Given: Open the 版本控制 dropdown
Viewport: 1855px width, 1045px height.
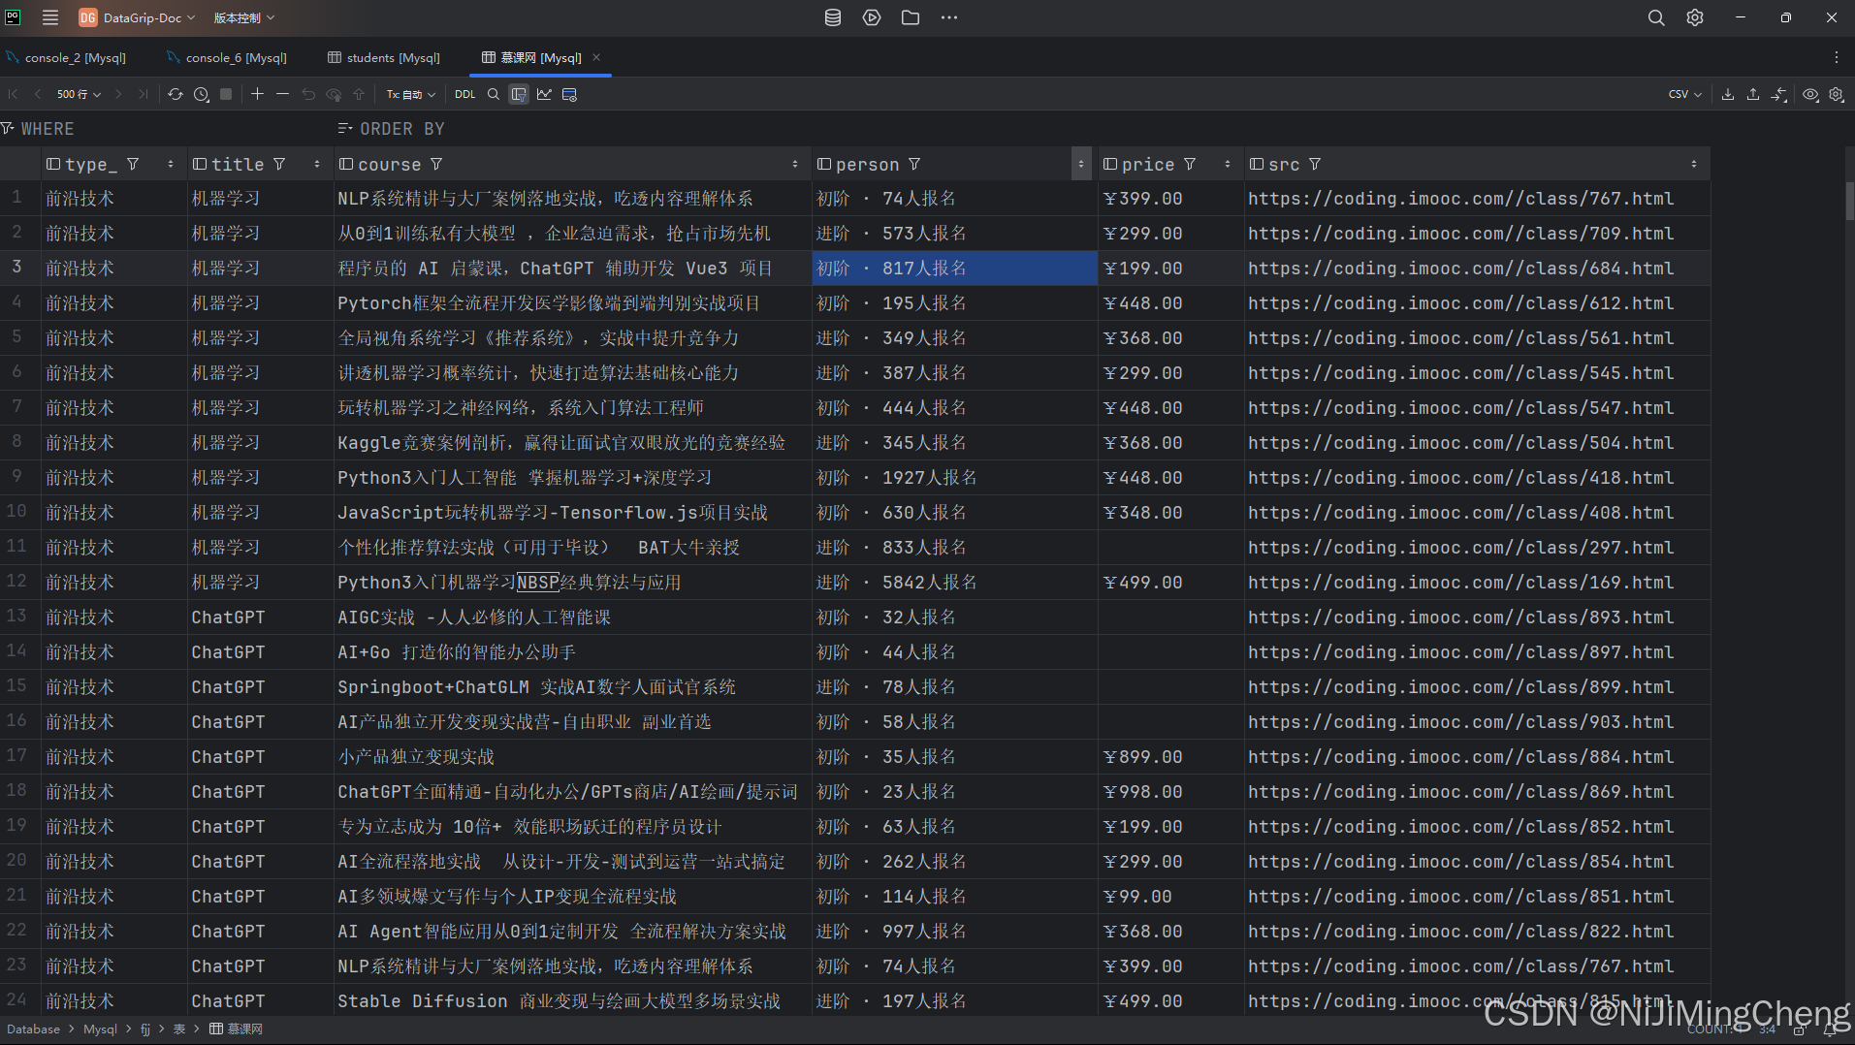Looking at the screenshot, I should 244,17.
